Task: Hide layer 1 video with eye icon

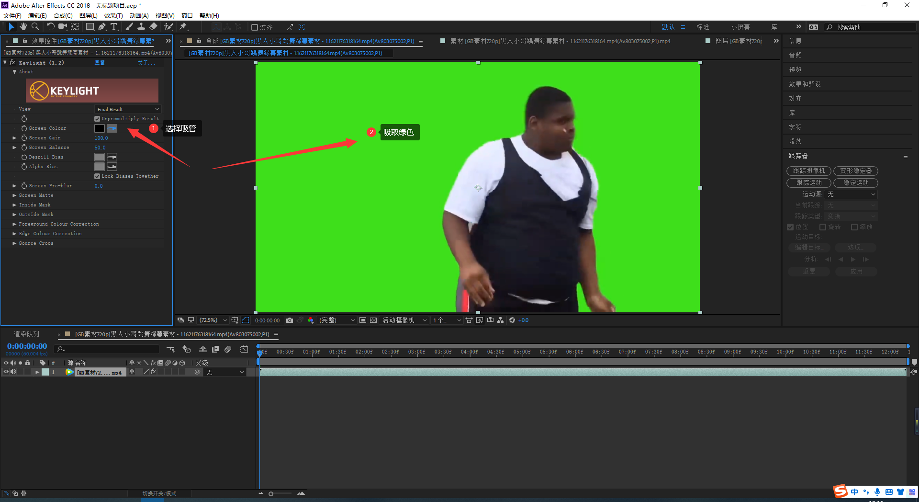Action: (6, 372)
